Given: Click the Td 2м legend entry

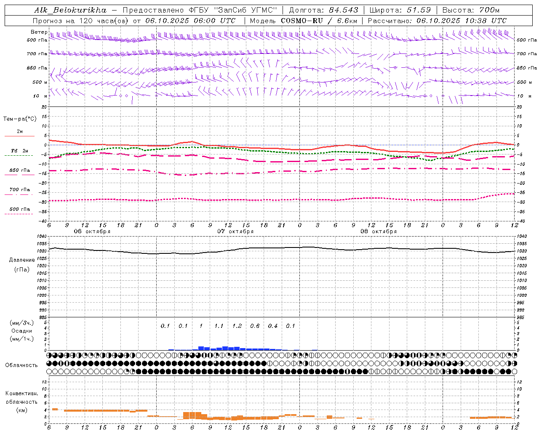Looking at the screenshot, I should point(20,151).
